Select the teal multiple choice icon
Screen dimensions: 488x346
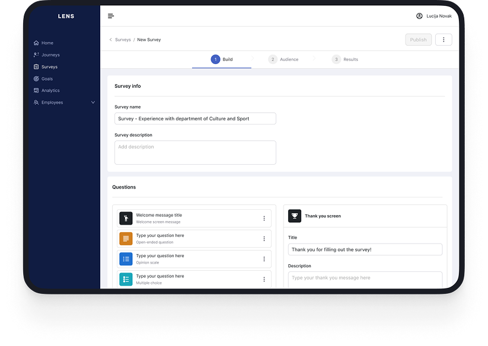click(x=126, y=279)
